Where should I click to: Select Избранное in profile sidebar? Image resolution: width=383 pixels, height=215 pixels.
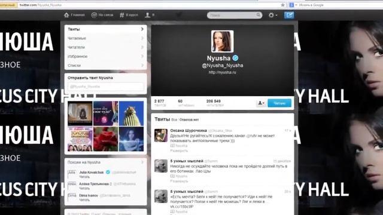[x=106, y=56]
